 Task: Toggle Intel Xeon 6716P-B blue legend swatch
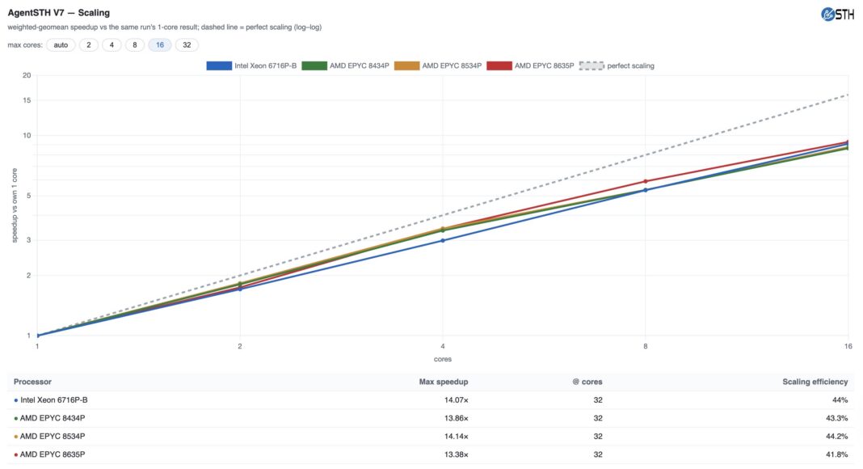pos(219,65)
